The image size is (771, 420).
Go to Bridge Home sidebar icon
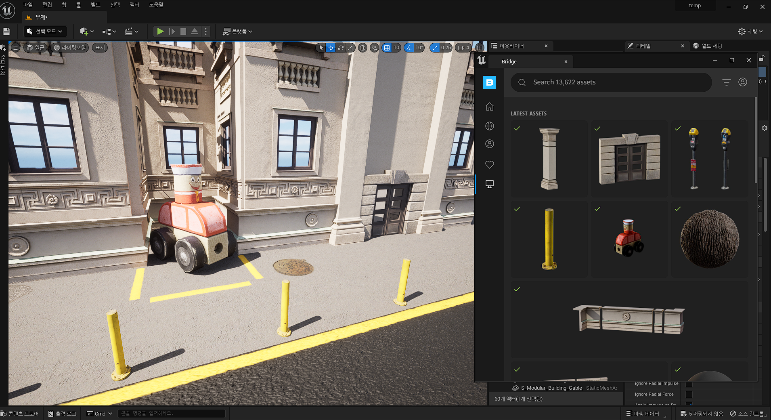coord(490,107)
